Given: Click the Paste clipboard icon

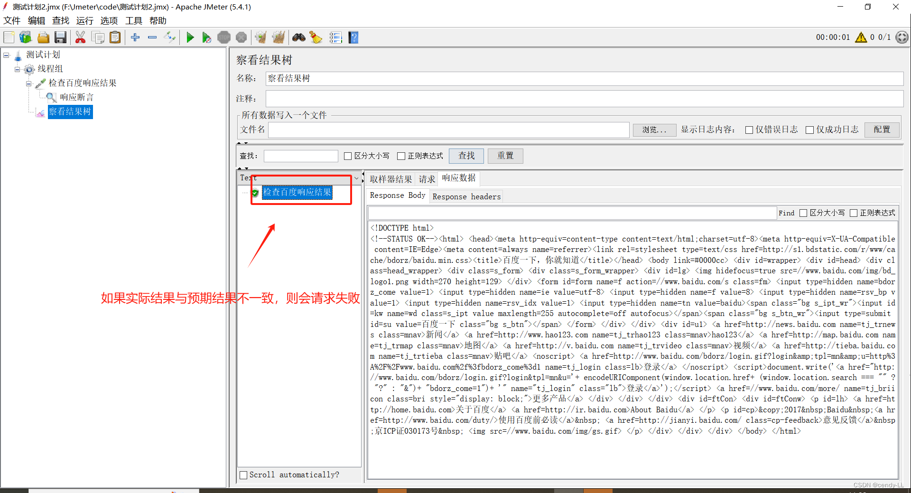Looking at the screenshot, I should pos(115,37).
